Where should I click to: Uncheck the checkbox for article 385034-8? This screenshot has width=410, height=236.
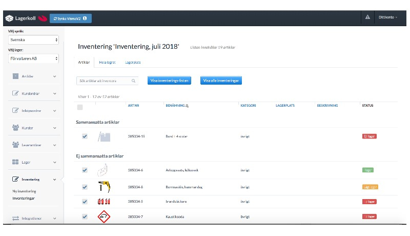coord(85,187)
